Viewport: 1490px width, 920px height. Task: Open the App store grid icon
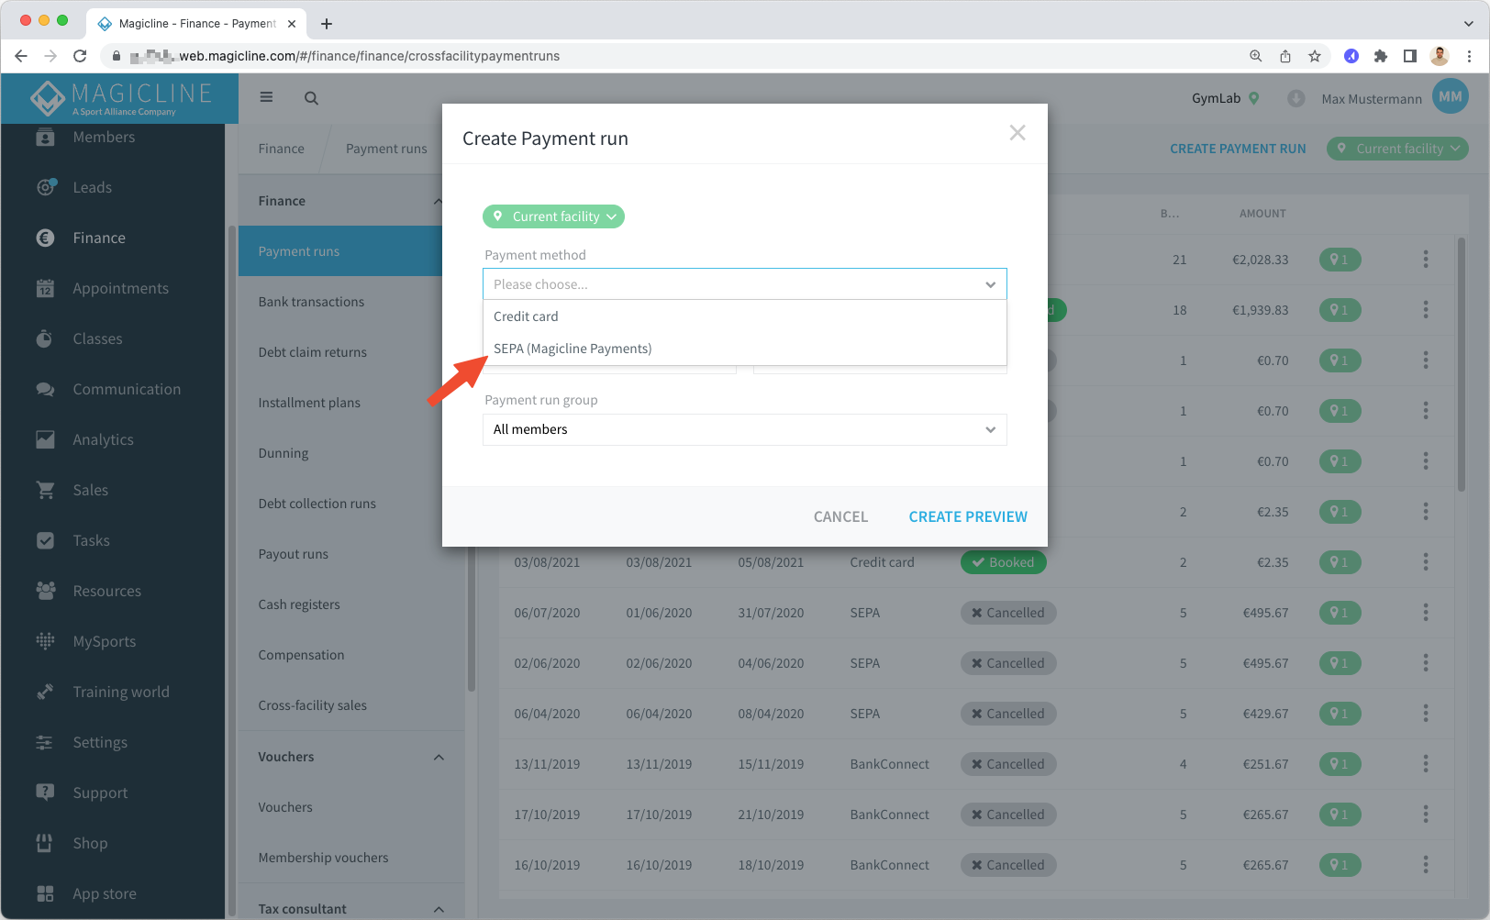pyautogui.click(x=45, y=893)
